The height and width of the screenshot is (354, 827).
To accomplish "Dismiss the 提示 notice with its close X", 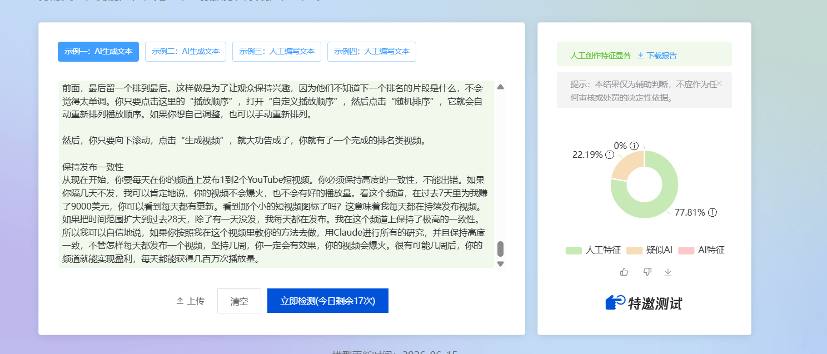I will pos(719,83).
